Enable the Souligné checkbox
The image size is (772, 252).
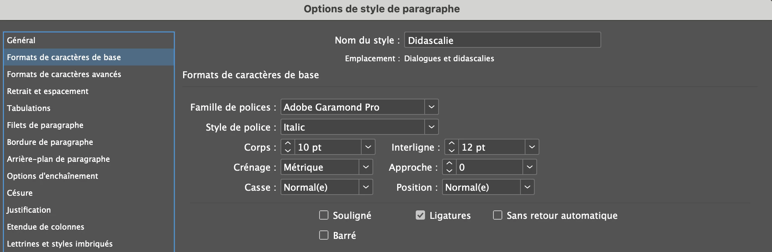(324, 215)
